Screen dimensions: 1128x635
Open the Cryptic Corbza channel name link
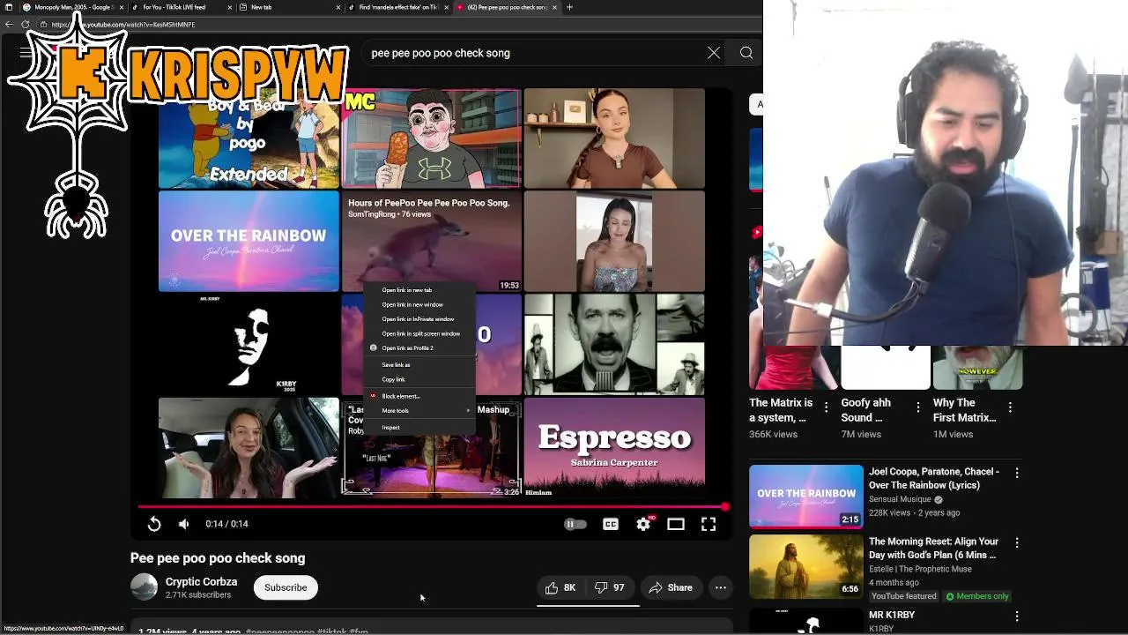[201, 582]
